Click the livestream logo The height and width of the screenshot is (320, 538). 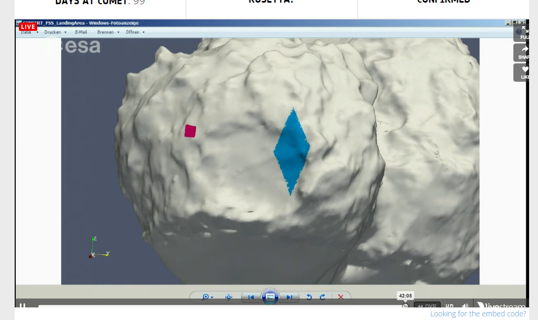tap(501, 305)
